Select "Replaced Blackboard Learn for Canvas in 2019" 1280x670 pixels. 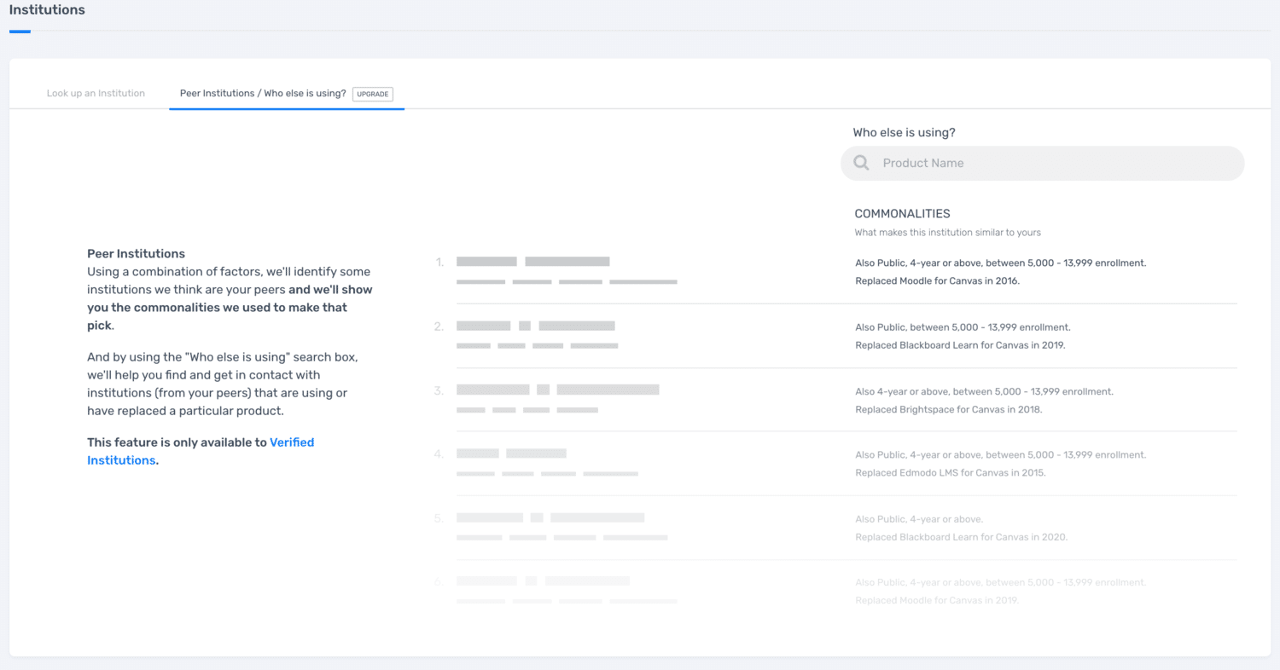pos(960,345)
